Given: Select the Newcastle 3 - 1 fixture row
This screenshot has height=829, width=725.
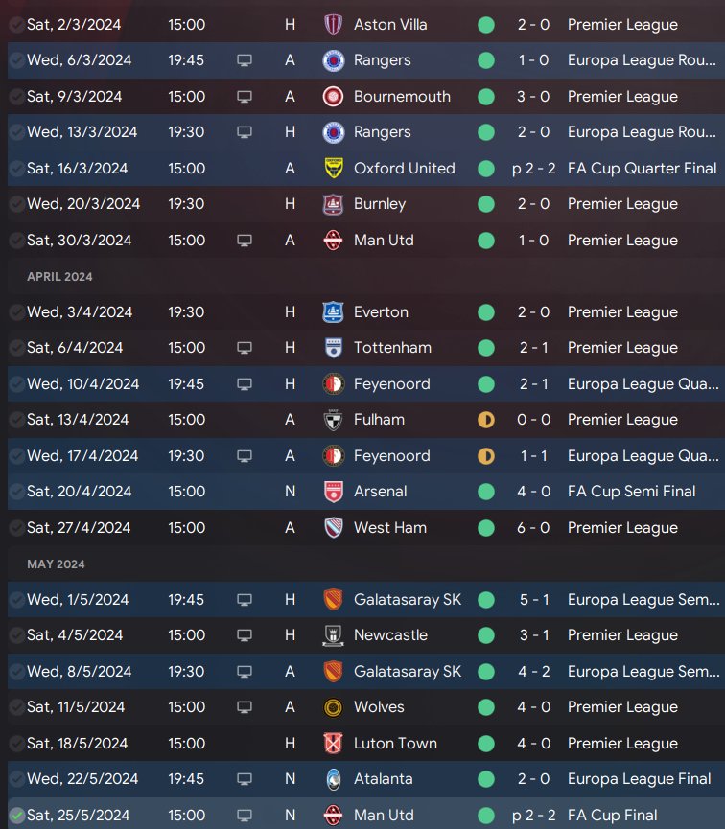Looking at the screenshot, I should 366,635.
